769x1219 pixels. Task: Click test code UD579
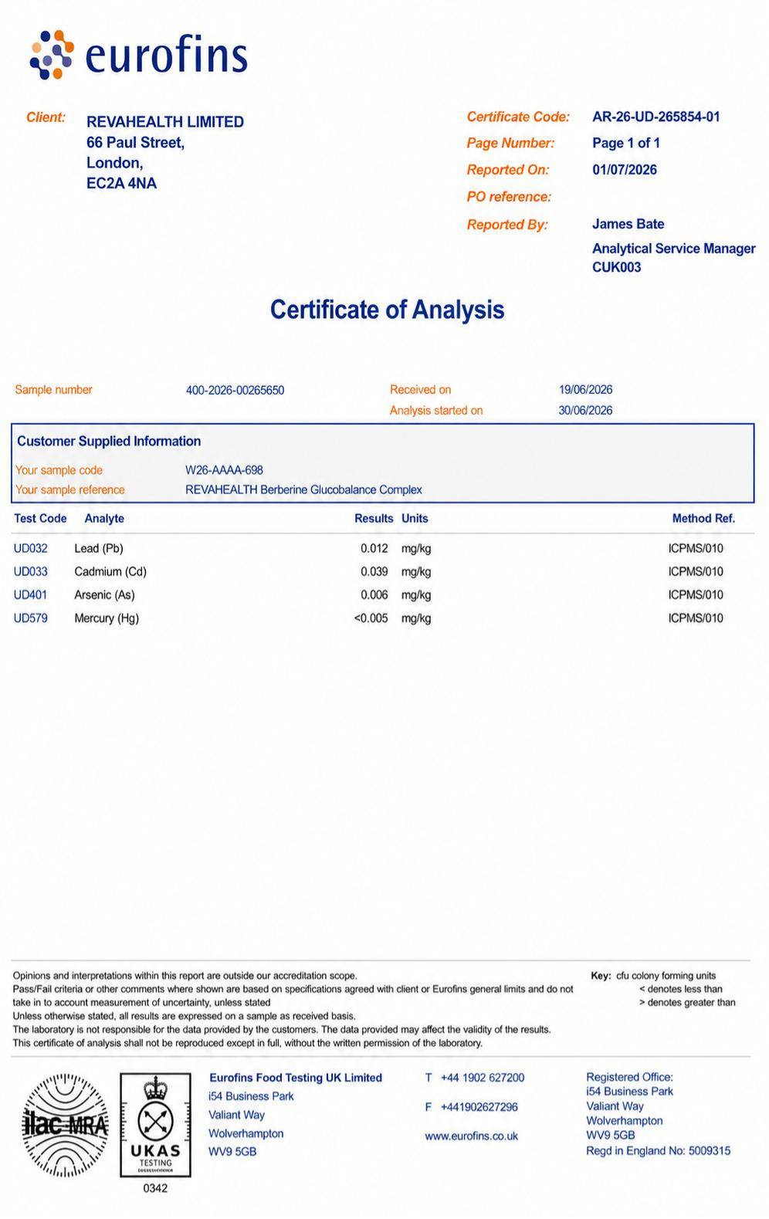(x=31, y=618)
